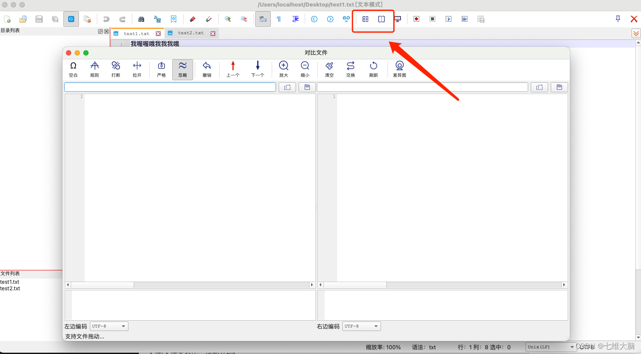The width and height of the screenshot is (641, 354).
Task: Select the 规则 tool in compare window
Action: [x=95, y=69]
